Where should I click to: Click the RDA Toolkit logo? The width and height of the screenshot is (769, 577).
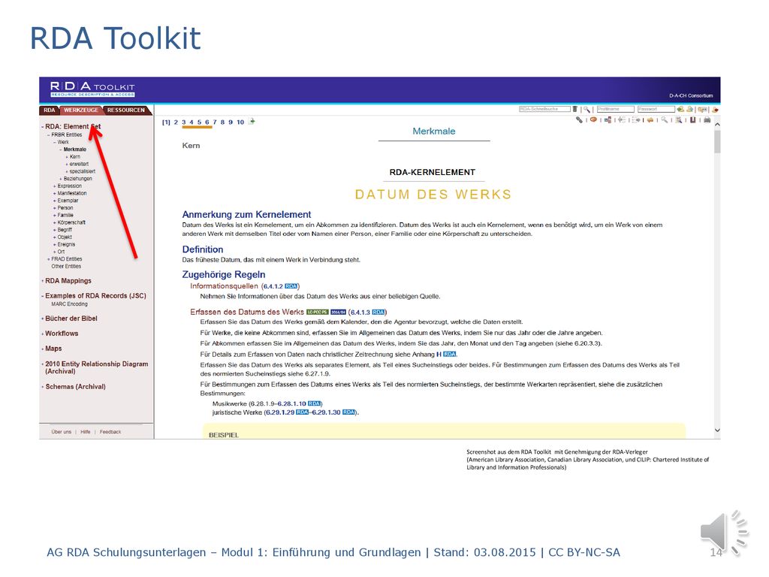[92, 89]
